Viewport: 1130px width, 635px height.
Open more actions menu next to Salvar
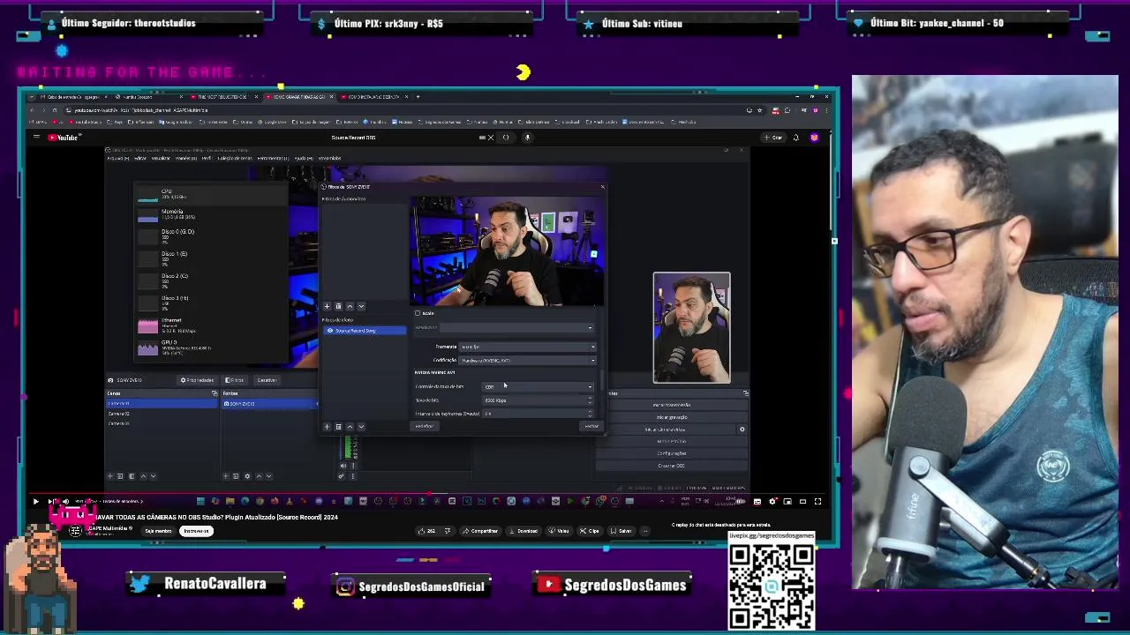[645, 531]
